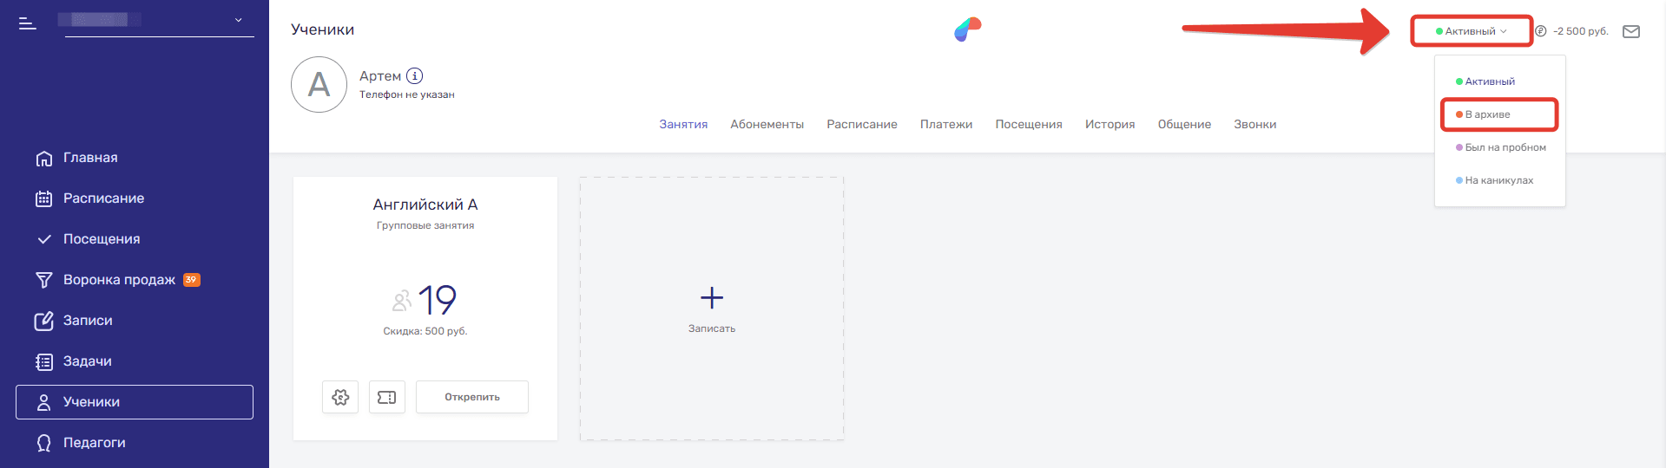The height and width of the screenshot is (468, 1666).
Task: Navigate to Педагоги in the sidebar
Action: [x=94, y=443]
